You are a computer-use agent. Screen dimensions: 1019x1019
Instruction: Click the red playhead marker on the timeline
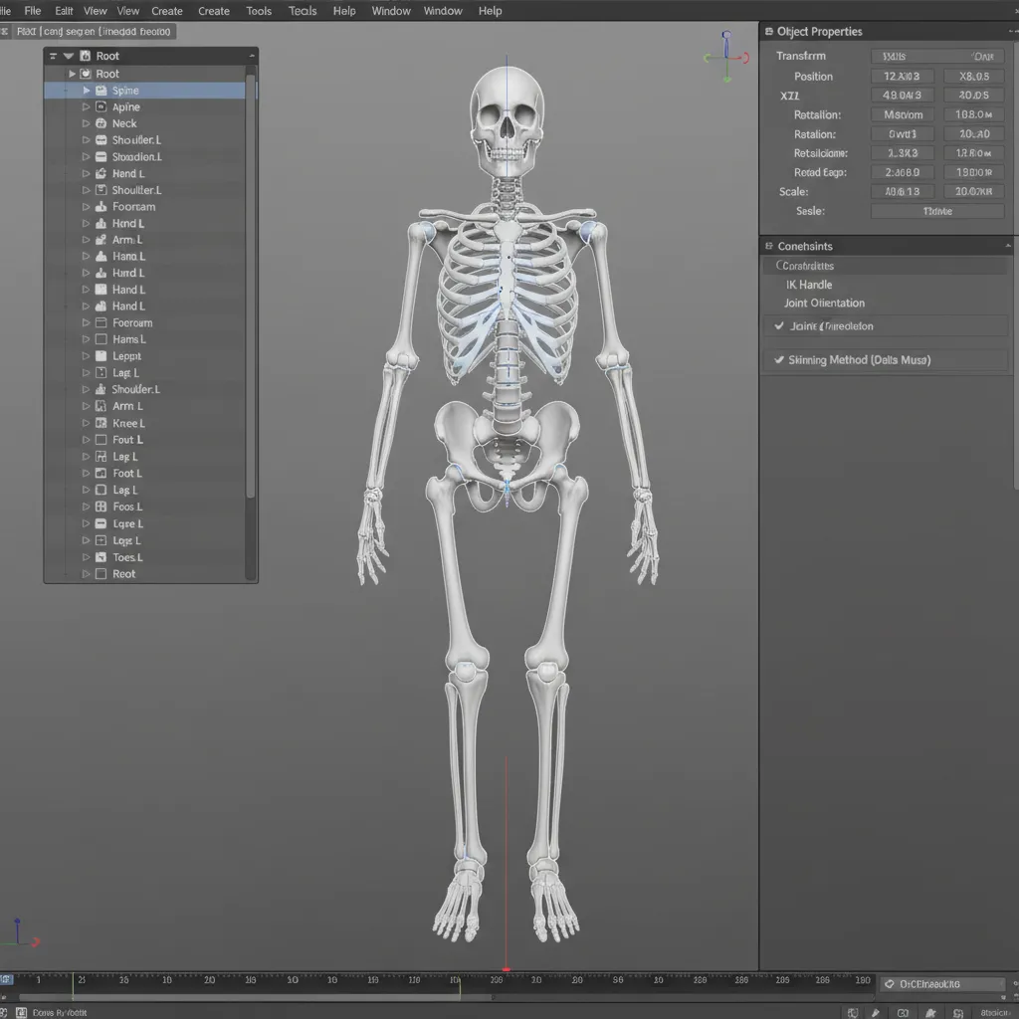[x=507, y=967]
